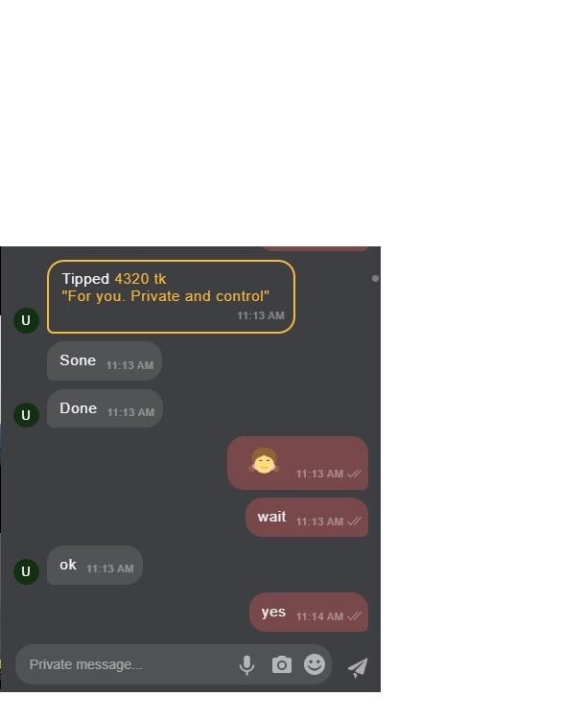
Task: Click the read checkmarks on 'wait' message
Action: (354, 522)
